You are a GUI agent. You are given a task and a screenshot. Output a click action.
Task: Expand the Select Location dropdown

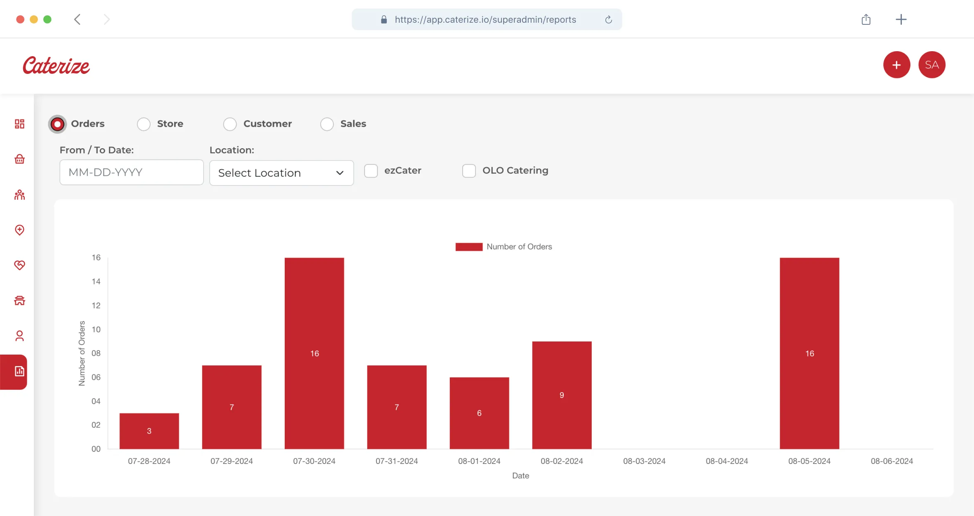pyautogui.click(x=281, y=173)
